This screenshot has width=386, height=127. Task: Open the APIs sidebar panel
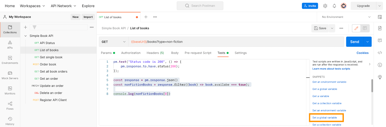10,45
